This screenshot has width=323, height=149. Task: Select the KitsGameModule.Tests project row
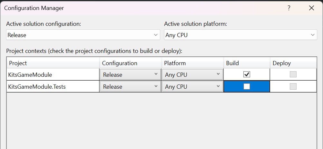click(x=53, y=87)
